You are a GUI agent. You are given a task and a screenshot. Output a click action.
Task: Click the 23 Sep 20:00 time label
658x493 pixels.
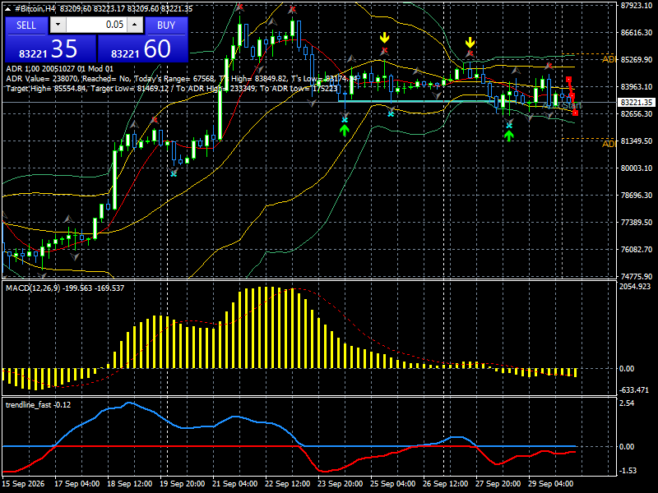point(340,483)
